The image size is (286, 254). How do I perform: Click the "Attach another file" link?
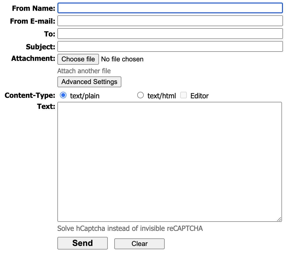point(84,71)
